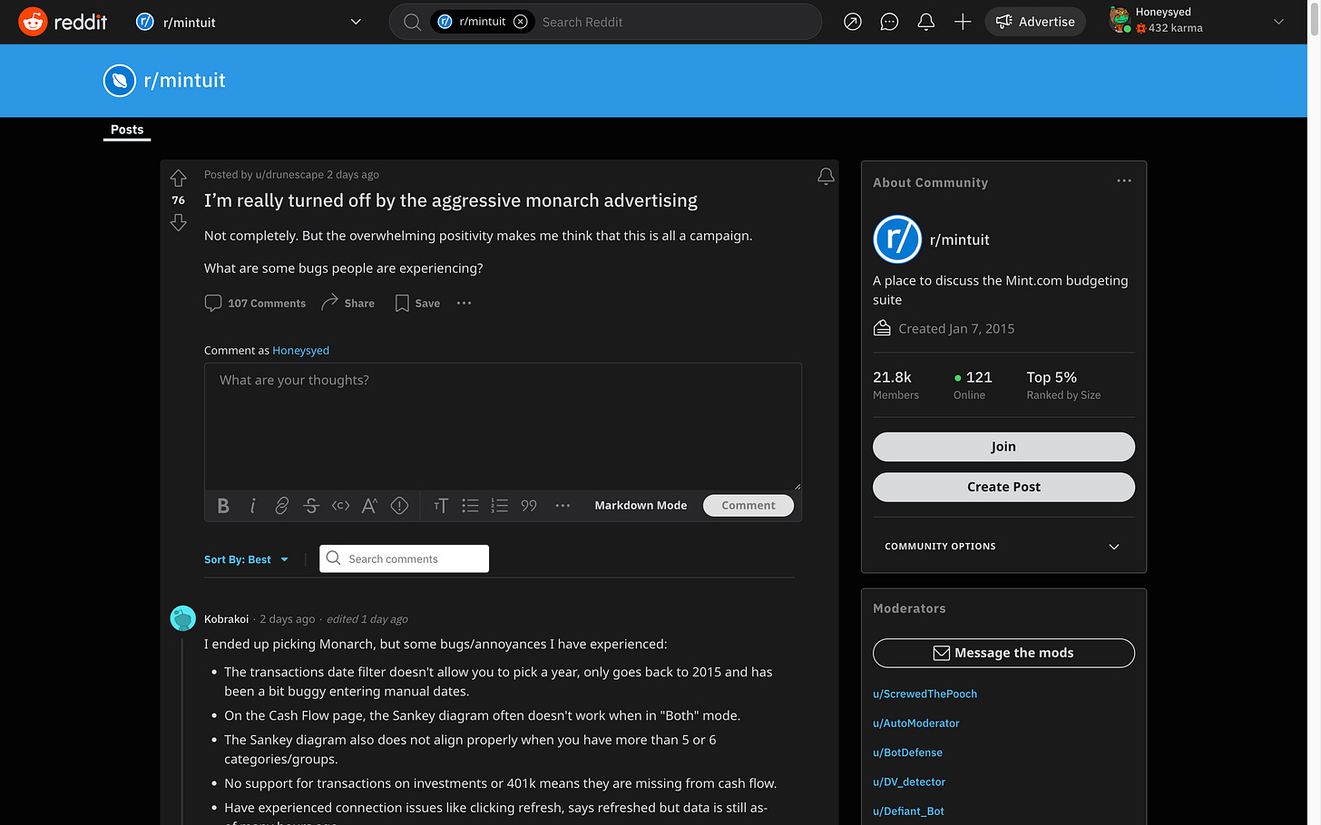Image resolution: width=1321 pixels, height=825 pixels.
Task: Click the magnifier icon in Reddit search
Action: click(412, 22)
